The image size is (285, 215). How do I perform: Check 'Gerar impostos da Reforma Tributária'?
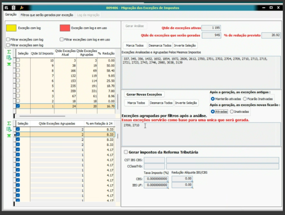click(x=126, y=152)
